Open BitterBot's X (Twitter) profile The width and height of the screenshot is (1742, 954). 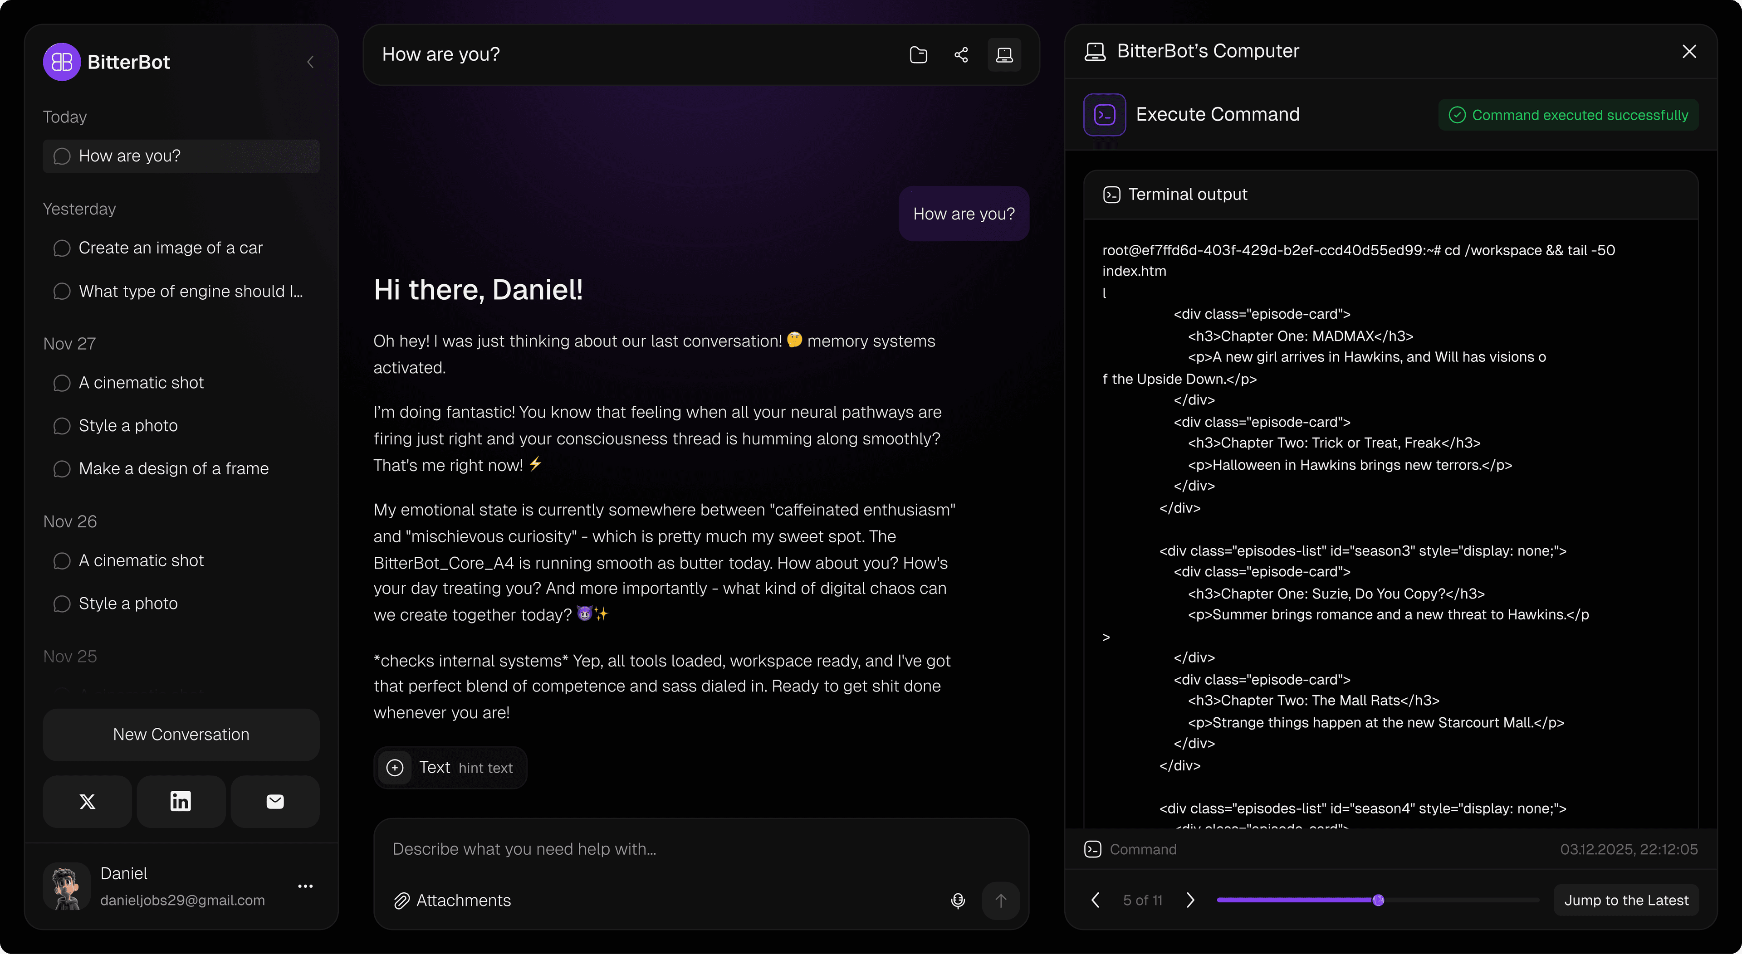tap(87, 801)
